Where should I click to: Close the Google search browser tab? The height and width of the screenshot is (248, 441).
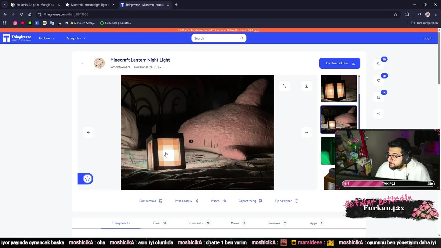click(x=59, y=5)
